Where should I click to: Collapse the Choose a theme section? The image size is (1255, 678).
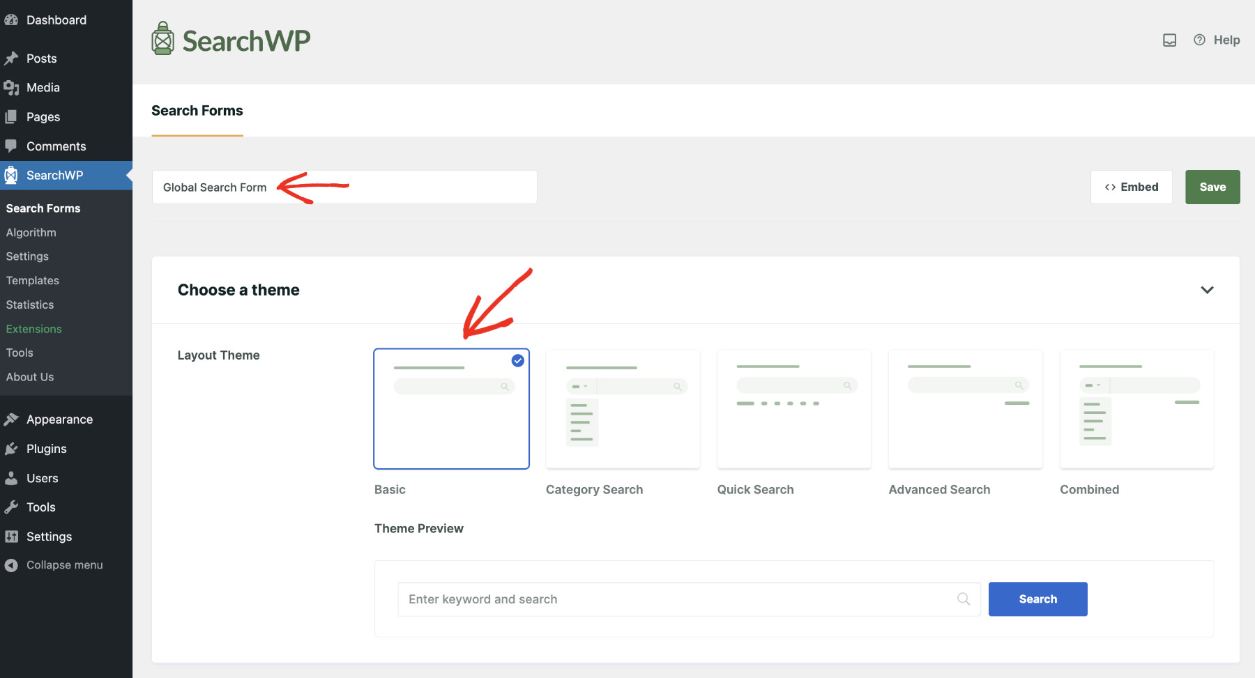[1208, 290]
